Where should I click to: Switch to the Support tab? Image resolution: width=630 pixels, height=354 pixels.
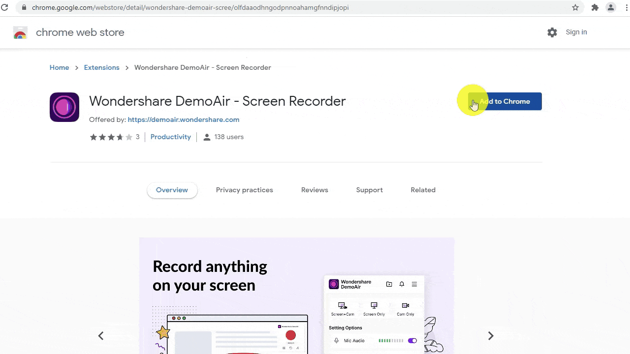click(370, 190)
